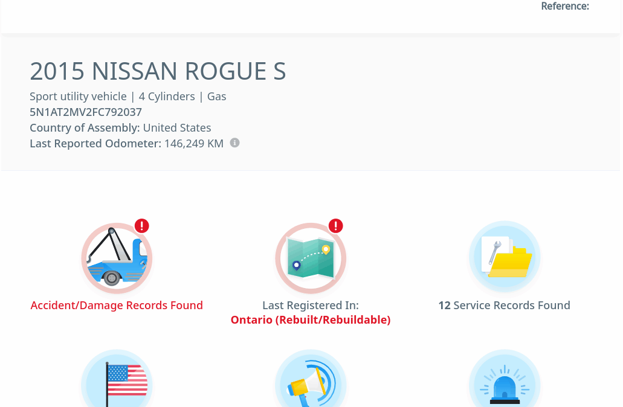623x407 pixels.
Task: Click Ontario (Rebuilt/Rebuildable) status
Action: pos(311,320)
